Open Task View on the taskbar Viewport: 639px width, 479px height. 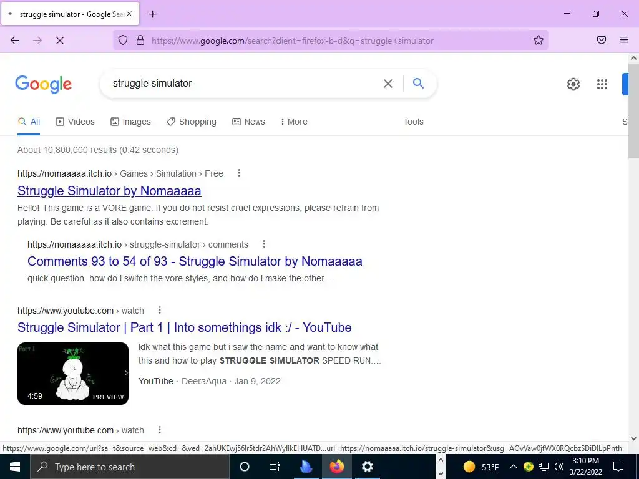[x=275, y=467]
